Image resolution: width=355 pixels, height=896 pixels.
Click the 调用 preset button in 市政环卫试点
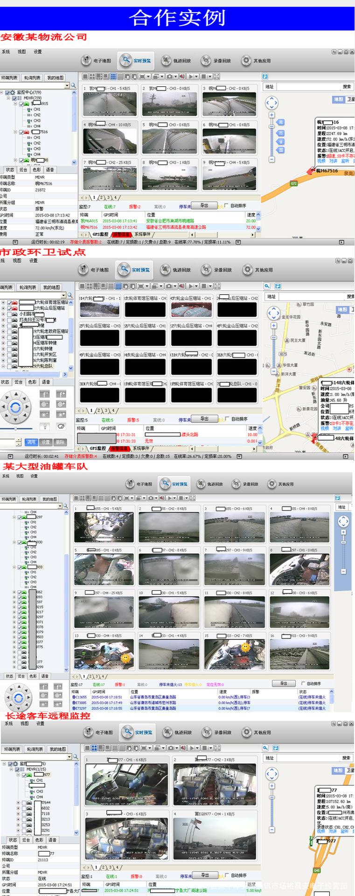31,441
